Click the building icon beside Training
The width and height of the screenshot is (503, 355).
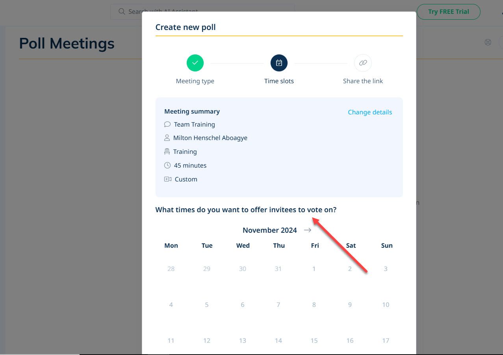coord(167,151)
